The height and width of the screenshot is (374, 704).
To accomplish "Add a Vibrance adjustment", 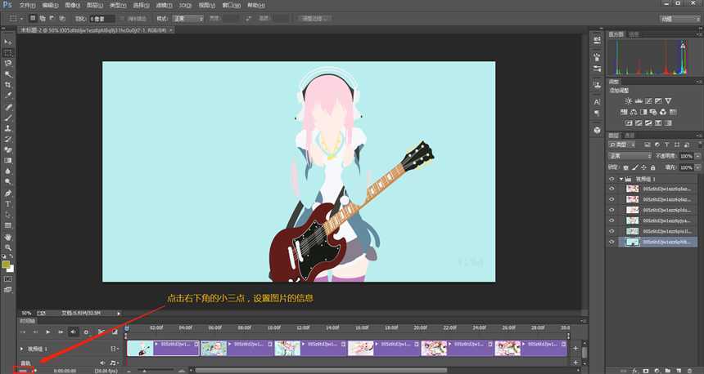I will coord(668,100).
